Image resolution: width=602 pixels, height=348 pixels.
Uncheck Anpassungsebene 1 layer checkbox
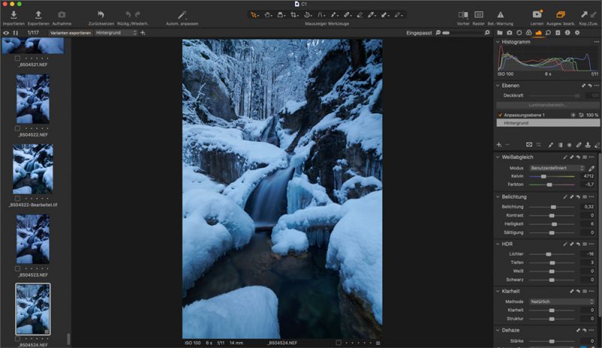[x=500, y=115]
